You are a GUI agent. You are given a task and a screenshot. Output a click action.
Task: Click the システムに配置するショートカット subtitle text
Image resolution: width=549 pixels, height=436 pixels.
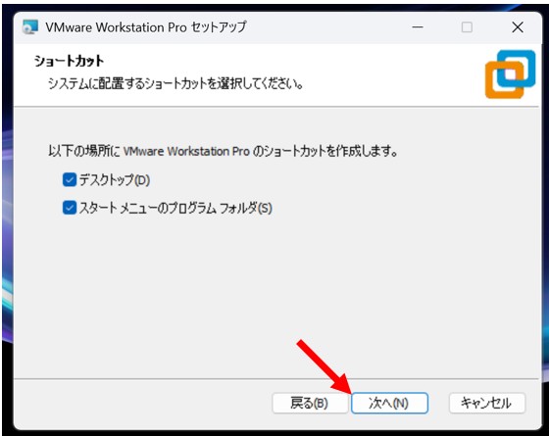175,83
